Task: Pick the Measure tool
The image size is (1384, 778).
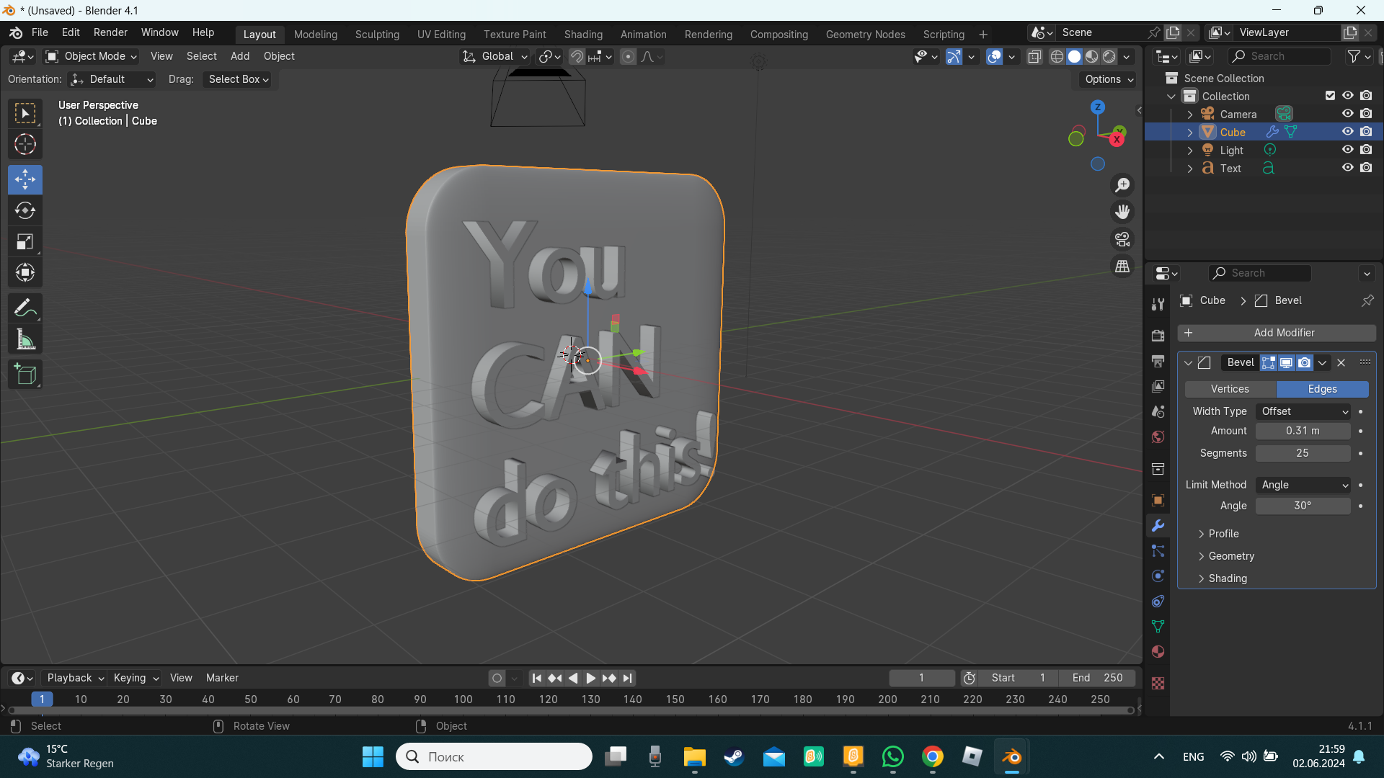Action: [x=25, y=340]
